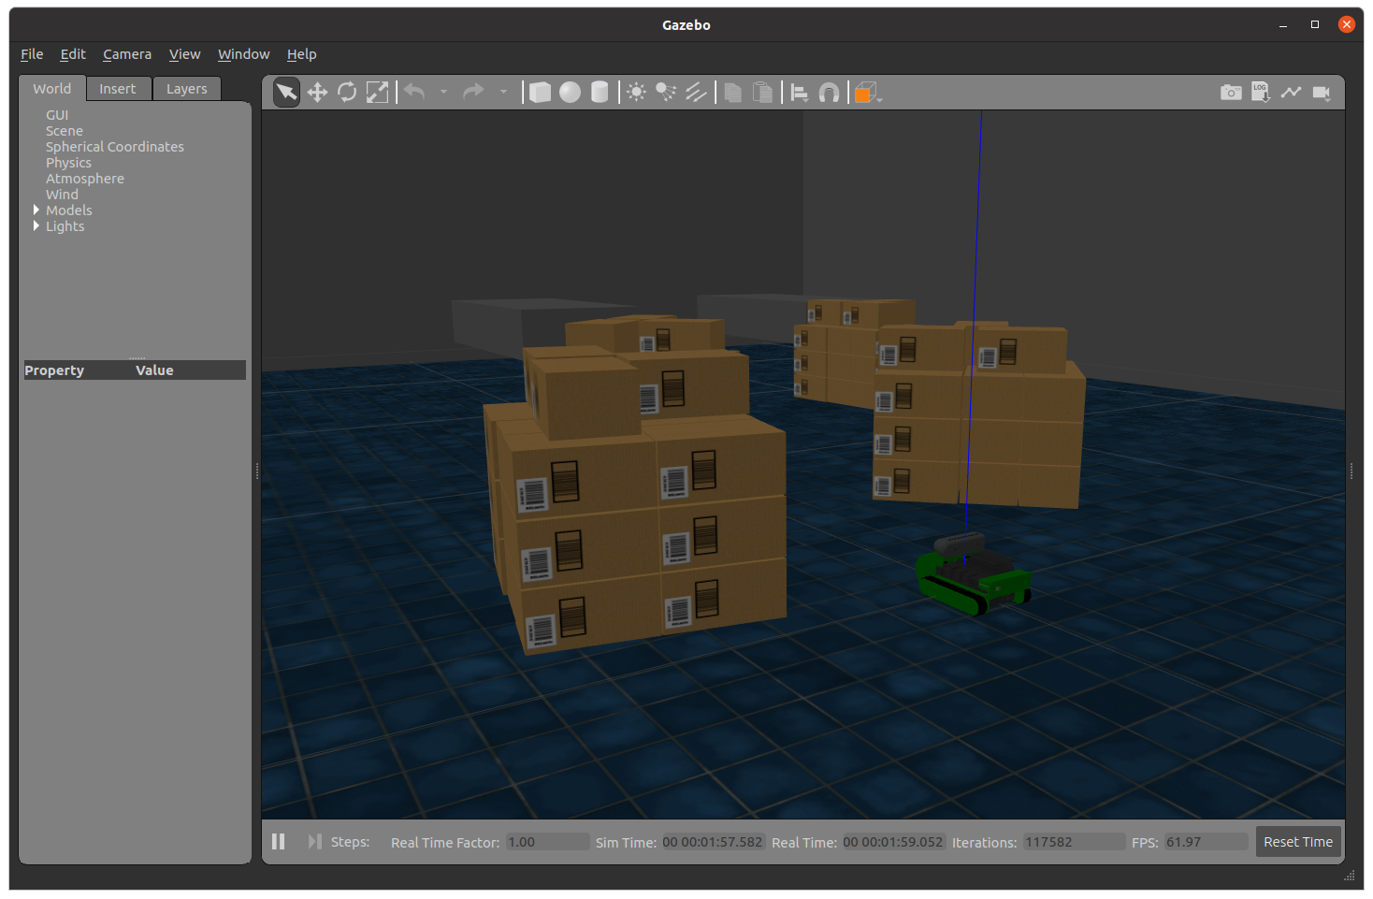Click the redo arrow icon
1373x899 pixels.
tap(474, 92)
